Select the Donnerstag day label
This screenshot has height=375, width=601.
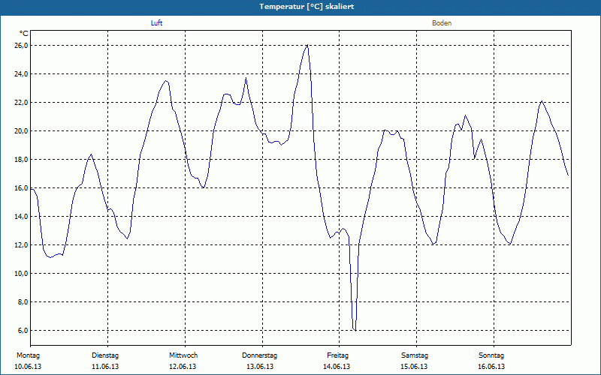[x=259, y=355]
